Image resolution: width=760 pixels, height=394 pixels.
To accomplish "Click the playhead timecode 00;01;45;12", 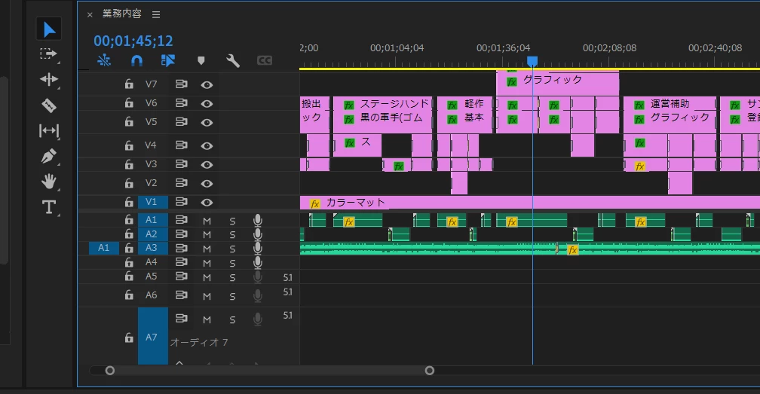I will (x=133, y=41).
